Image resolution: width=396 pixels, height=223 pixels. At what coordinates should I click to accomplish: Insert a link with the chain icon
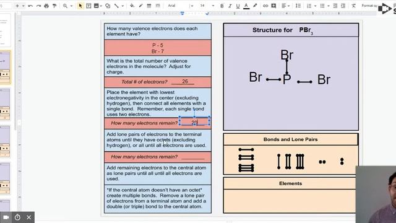(x=265, y=6)
